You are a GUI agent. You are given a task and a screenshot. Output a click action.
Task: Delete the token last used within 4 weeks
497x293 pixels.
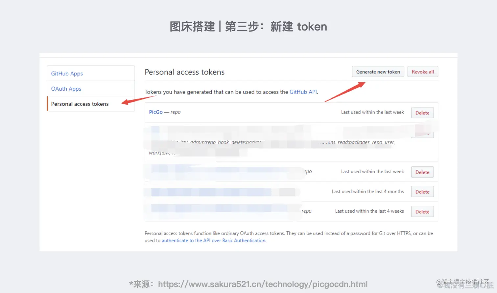pyautogui.click(x=422, y=212)
